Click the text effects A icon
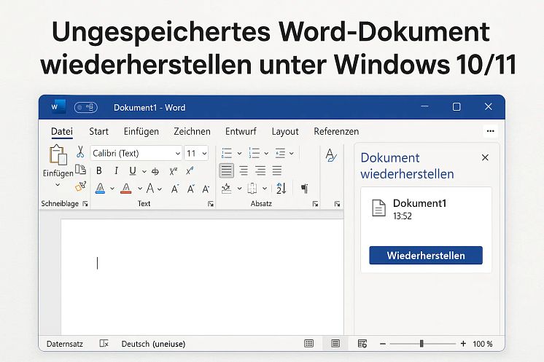This screenshot has height=362, width=544. pos(150,189)
